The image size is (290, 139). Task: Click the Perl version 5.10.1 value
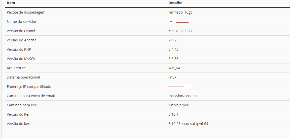pyautogui.click(x=173, y=114)
